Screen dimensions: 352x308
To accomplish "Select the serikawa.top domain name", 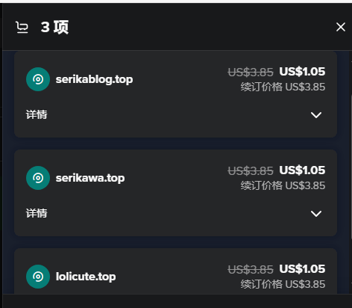I will 90,178.
